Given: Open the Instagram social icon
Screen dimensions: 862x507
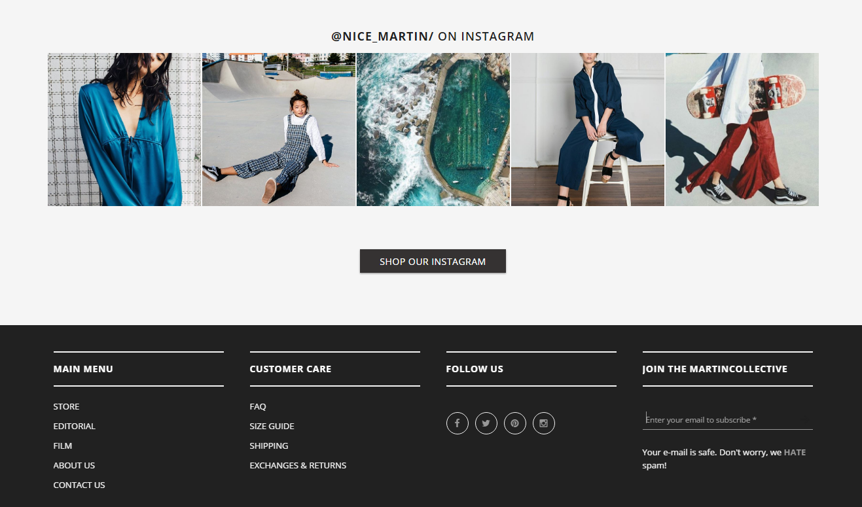Looking at the screenshot, I should [543, 423].
